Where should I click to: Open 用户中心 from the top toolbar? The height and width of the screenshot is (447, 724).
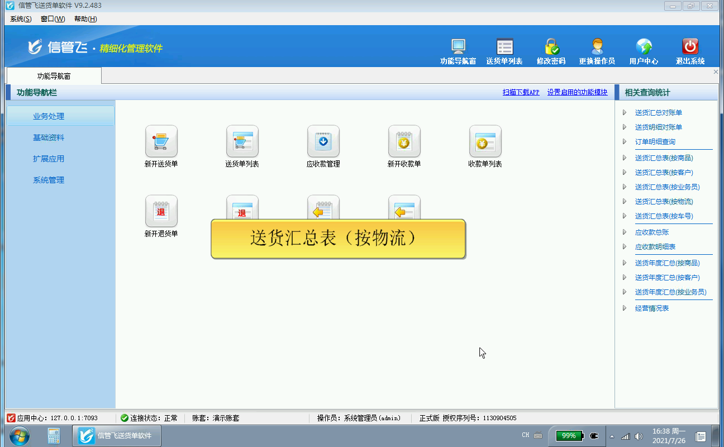pos(644,47)
